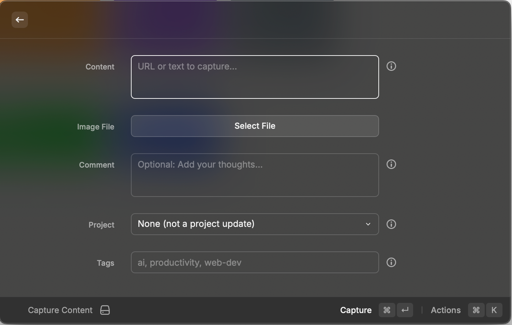Screen dimensions: 512x325
Task: Click the Tags entry field
Action: [255, 262]
